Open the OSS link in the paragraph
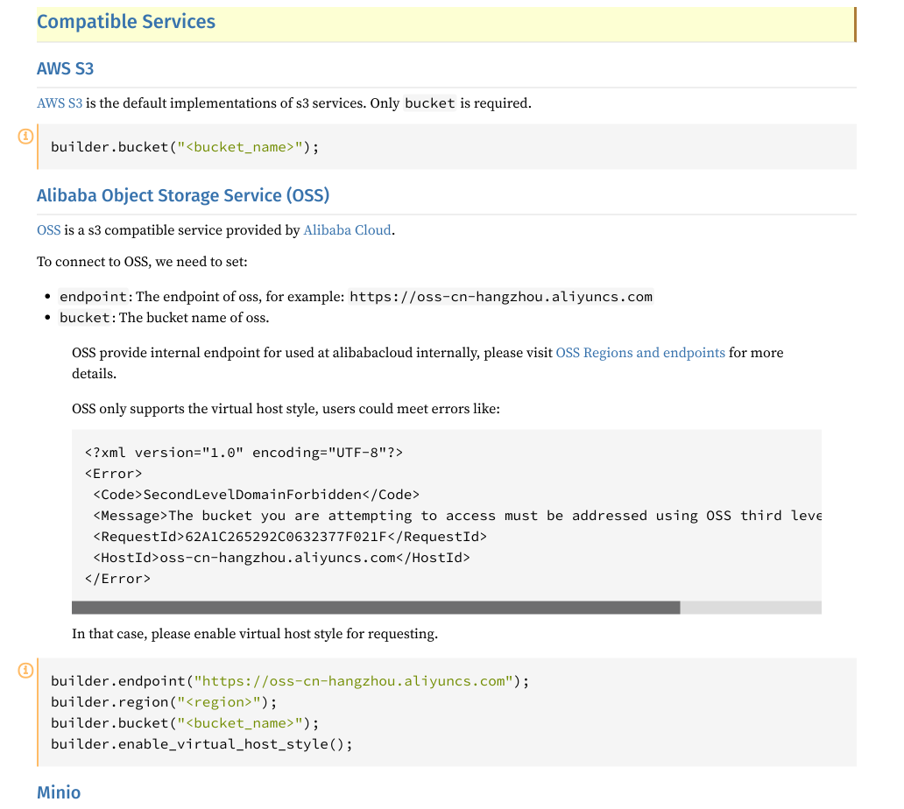 pyautogui.click(x=48, y=230)
